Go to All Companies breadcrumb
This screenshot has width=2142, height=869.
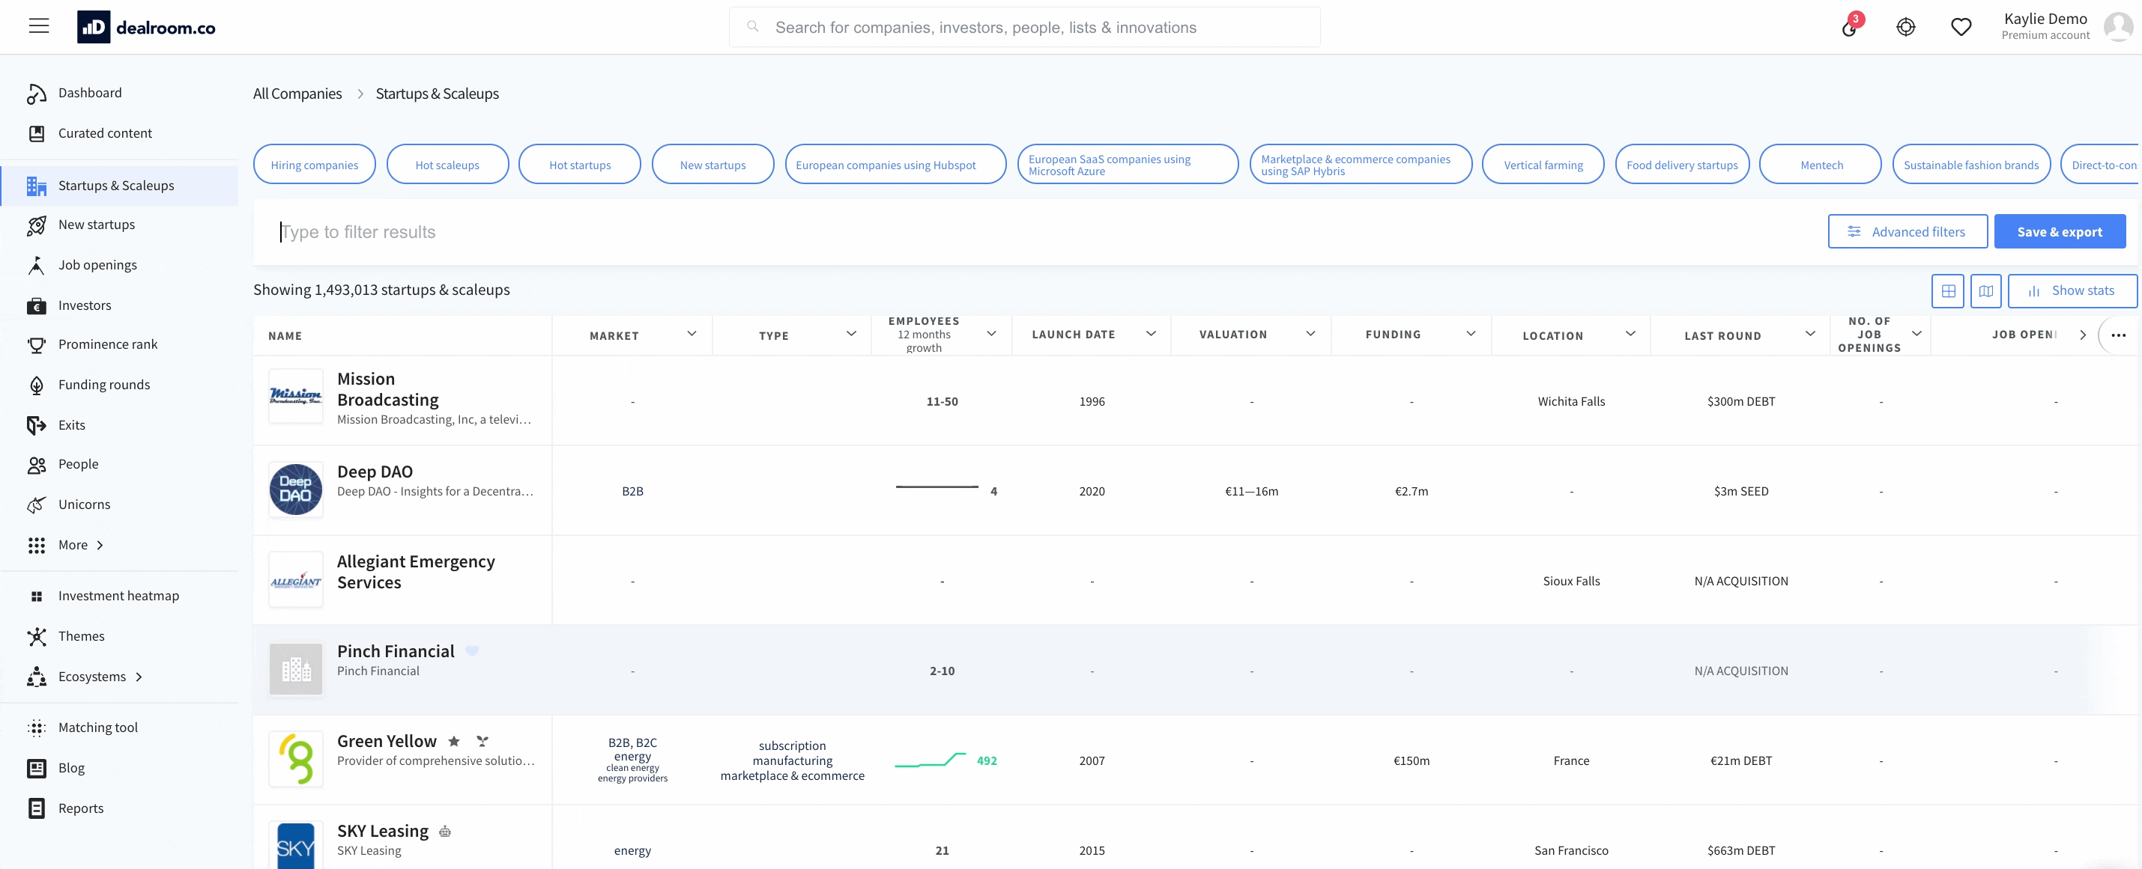tap(297, 94)
